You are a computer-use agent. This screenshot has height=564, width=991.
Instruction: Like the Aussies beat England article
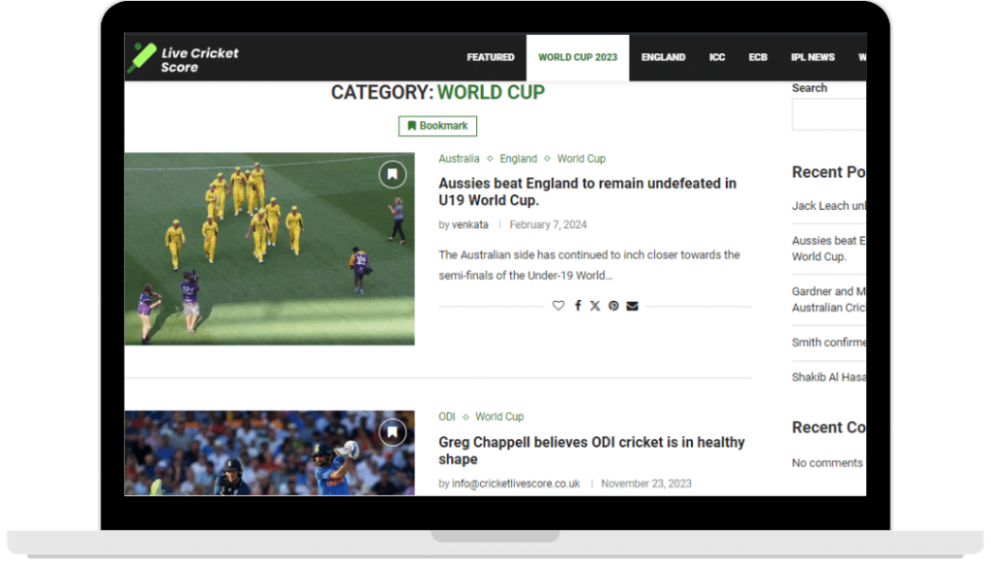558,306
